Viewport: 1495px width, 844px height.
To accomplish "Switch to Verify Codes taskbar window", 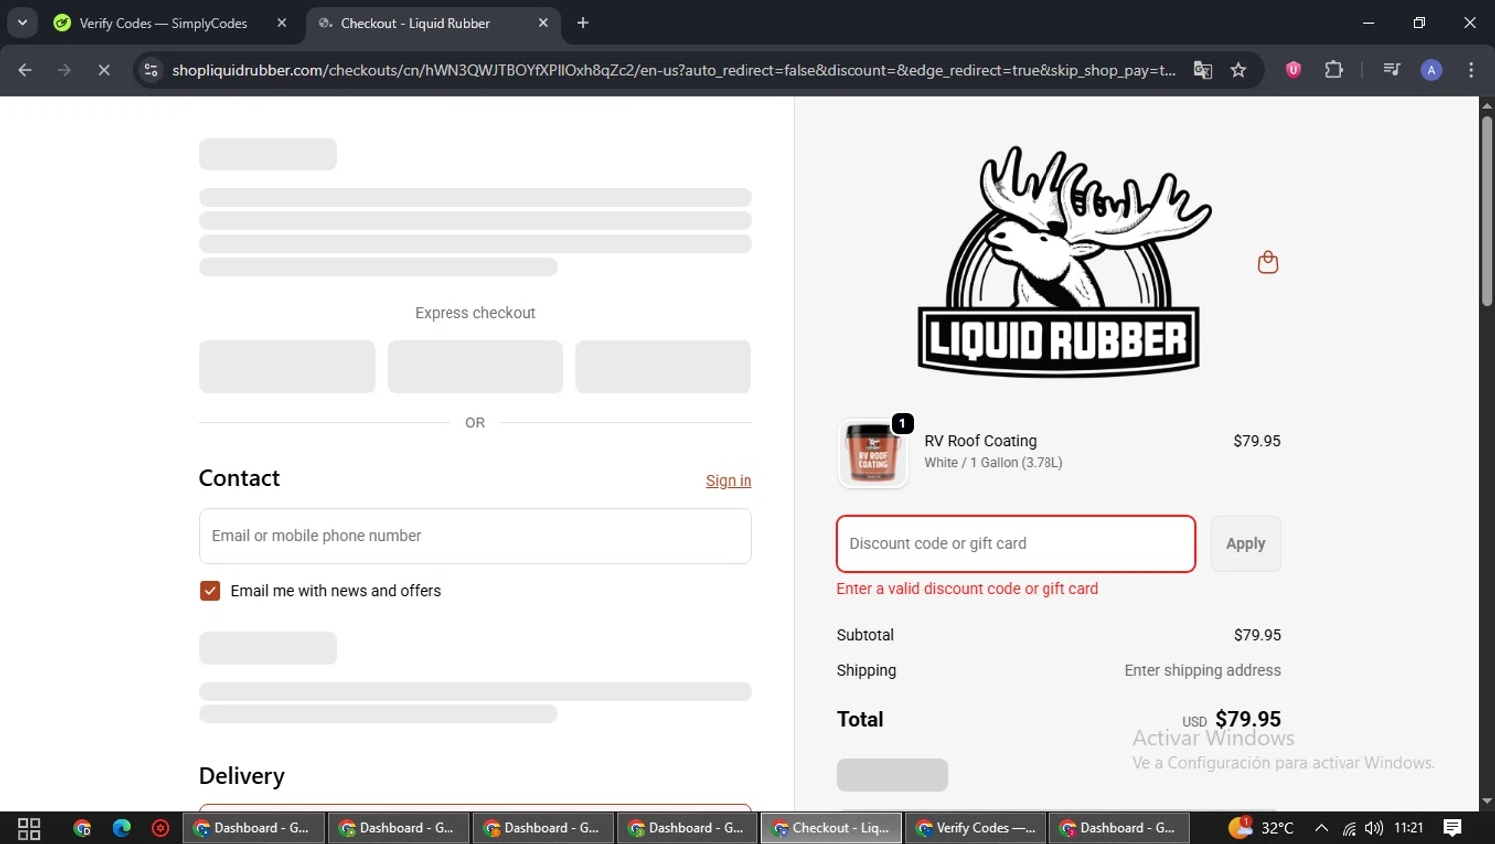I will pyautogui.click(x=976, y=828).
